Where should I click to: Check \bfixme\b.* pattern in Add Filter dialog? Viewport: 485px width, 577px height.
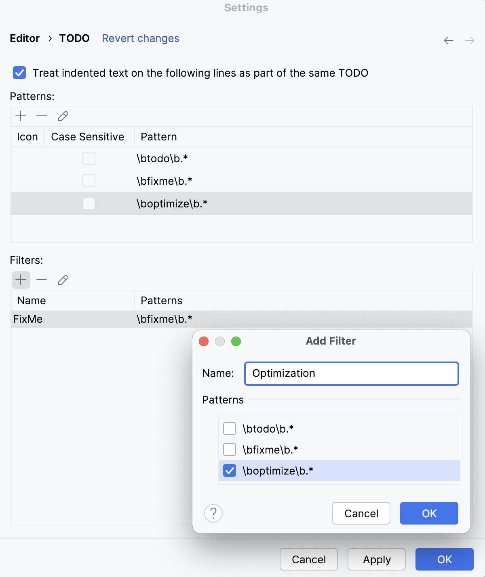click(x=229, y=449)
